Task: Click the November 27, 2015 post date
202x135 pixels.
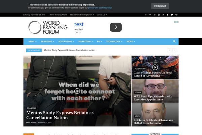Action: 44,123
